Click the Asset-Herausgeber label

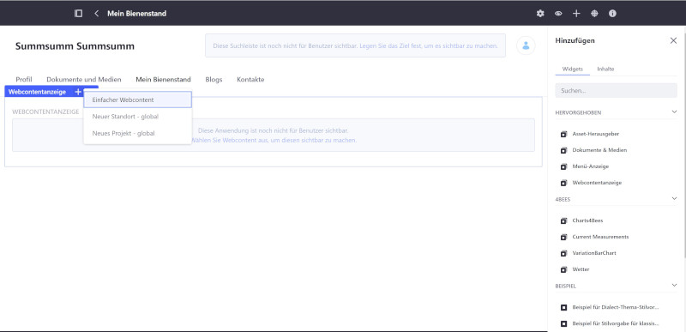(x=595, y=134)
